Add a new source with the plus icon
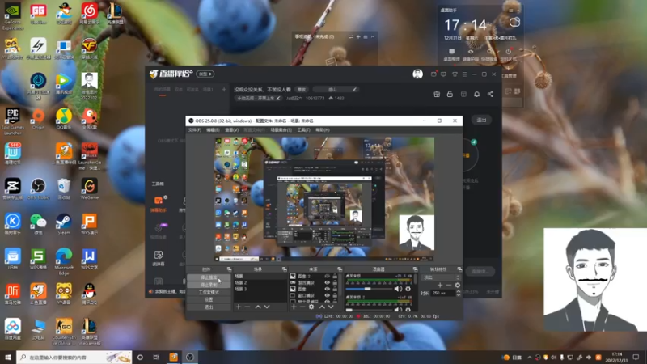The height and width of the screenshot is (364, 647). point(294,307)
